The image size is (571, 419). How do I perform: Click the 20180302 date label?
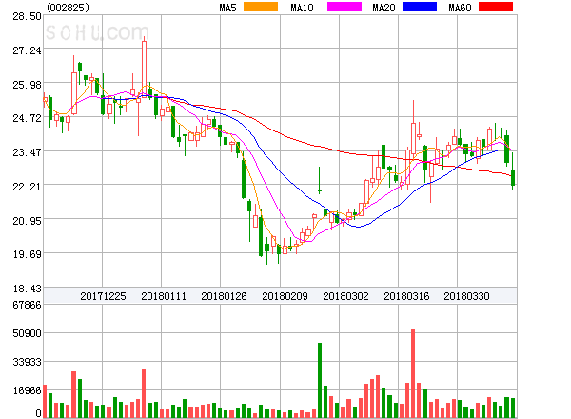coord(345,296)
